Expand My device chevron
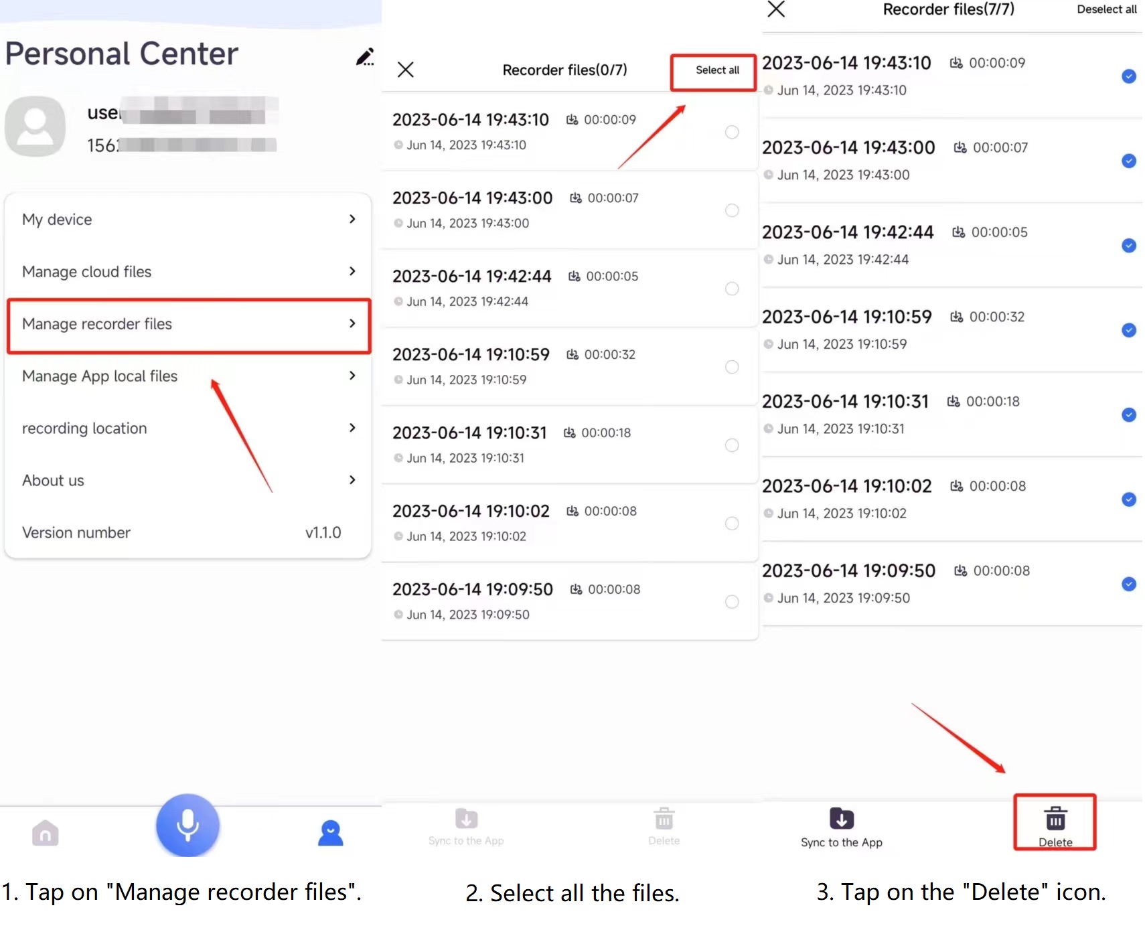 [x=352, y=219]
